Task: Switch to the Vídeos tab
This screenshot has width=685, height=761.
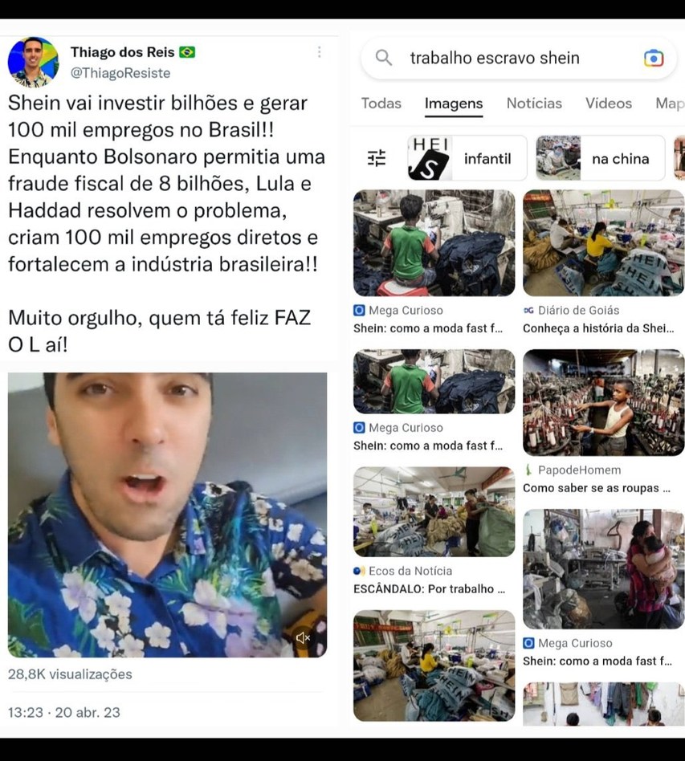Action: [608, 104]
